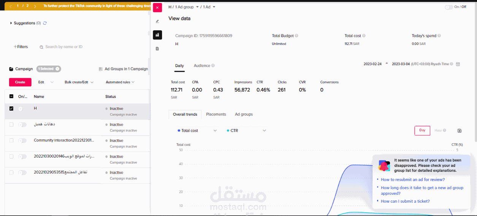This screenshot has height=216, width=477.
Task: Open How can I submit a ticket link
Action: click(x=405, y=202)
